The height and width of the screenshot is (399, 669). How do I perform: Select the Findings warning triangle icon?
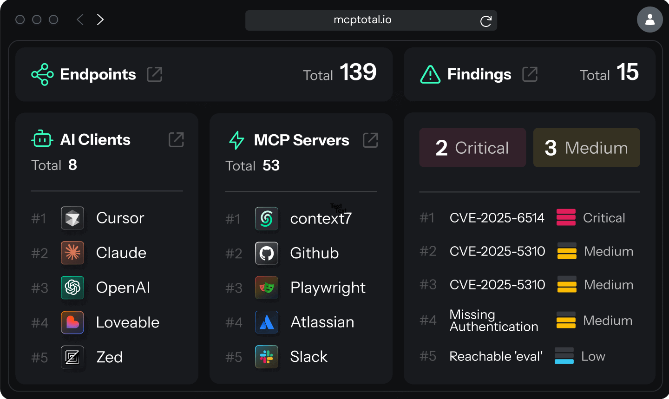point(430,74)
